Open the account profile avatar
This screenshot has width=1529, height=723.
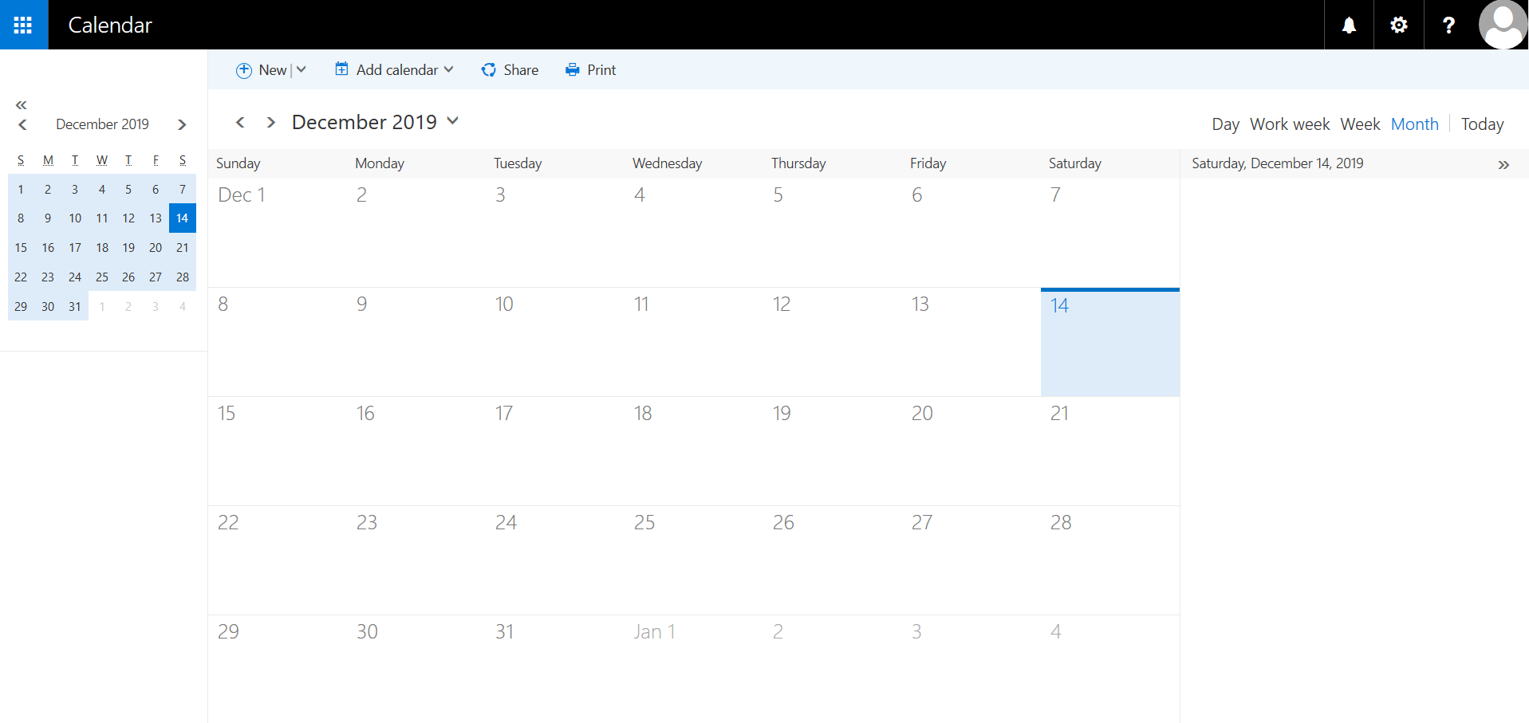[1503, 25]
